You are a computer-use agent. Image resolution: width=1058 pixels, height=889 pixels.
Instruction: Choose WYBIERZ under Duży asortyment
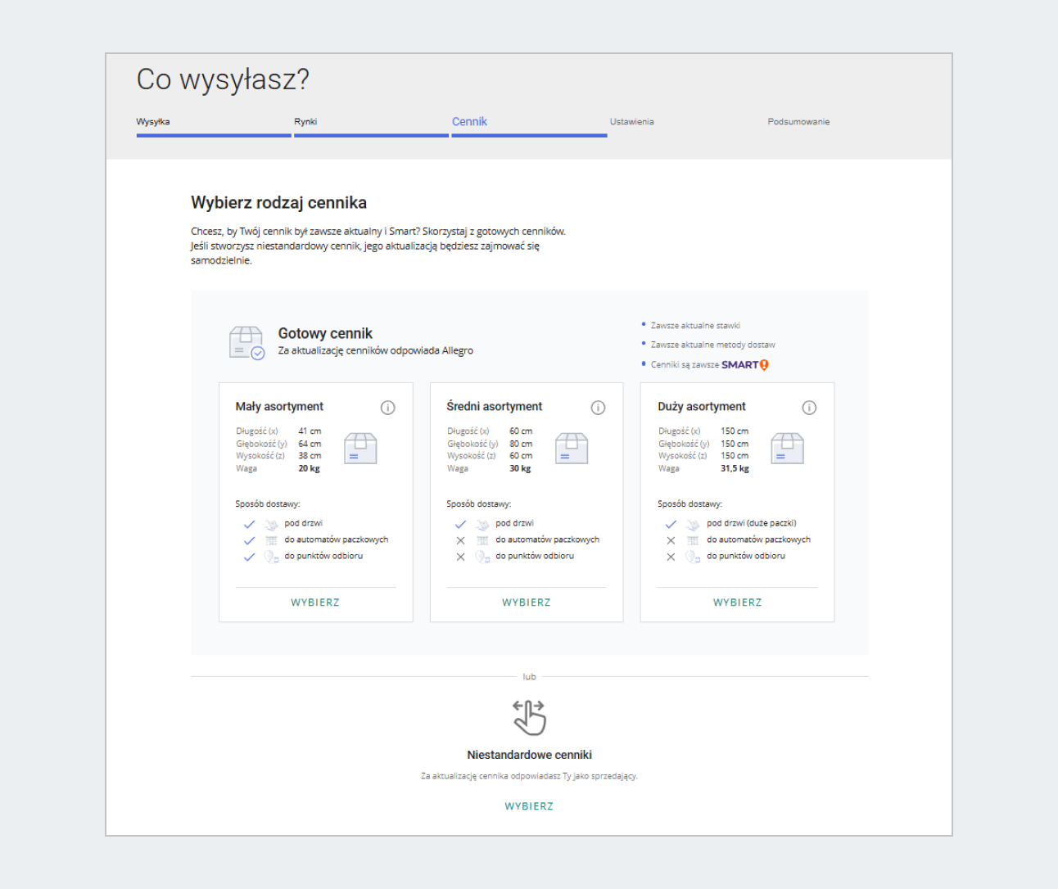(738, 602)
